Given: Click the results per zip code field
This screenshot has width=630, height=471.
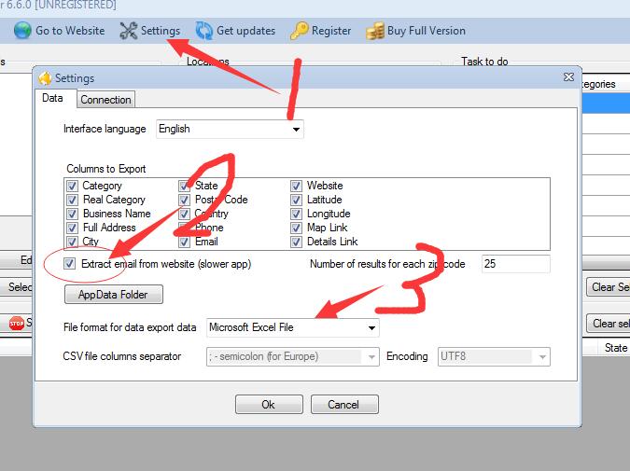Looking at the screenshot, I should (515, 264).
